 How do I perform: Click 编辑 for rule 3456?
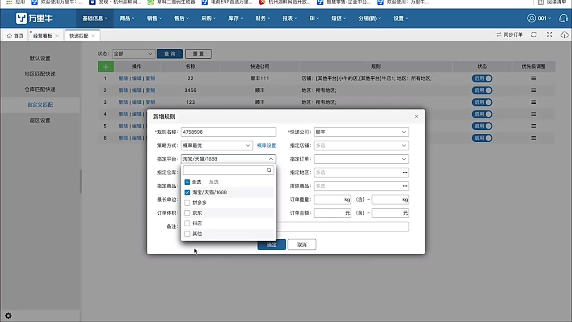click(x=137, y=90)
